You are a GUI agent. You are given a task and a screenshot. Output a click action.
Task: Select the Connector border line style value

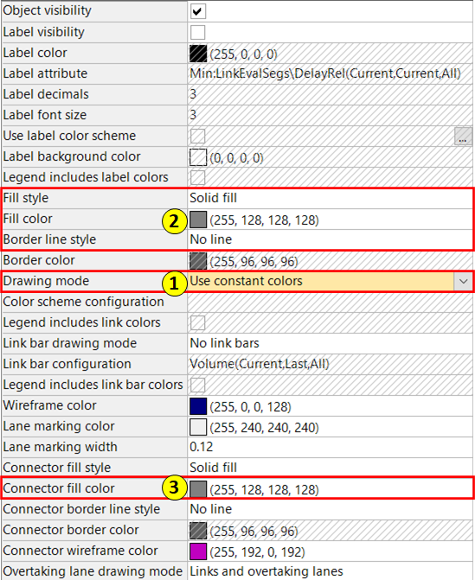pos(210,509)
